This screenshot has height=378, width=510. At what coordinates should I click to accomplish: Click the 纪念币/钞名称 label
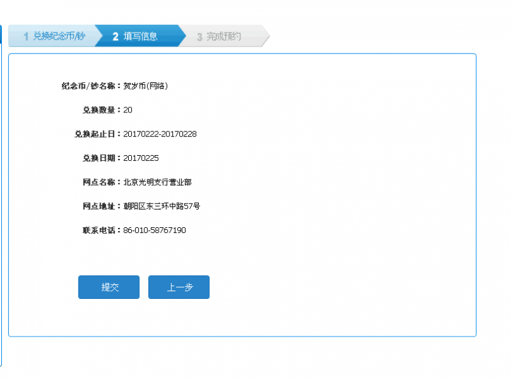coord(91,86)
